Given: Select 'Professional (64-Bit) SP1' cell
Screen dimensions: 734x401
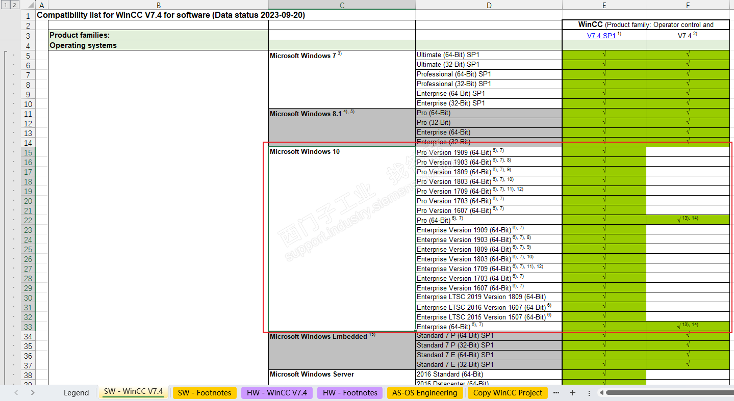Looking at the screenshot, I should click(x=489, y=74).
